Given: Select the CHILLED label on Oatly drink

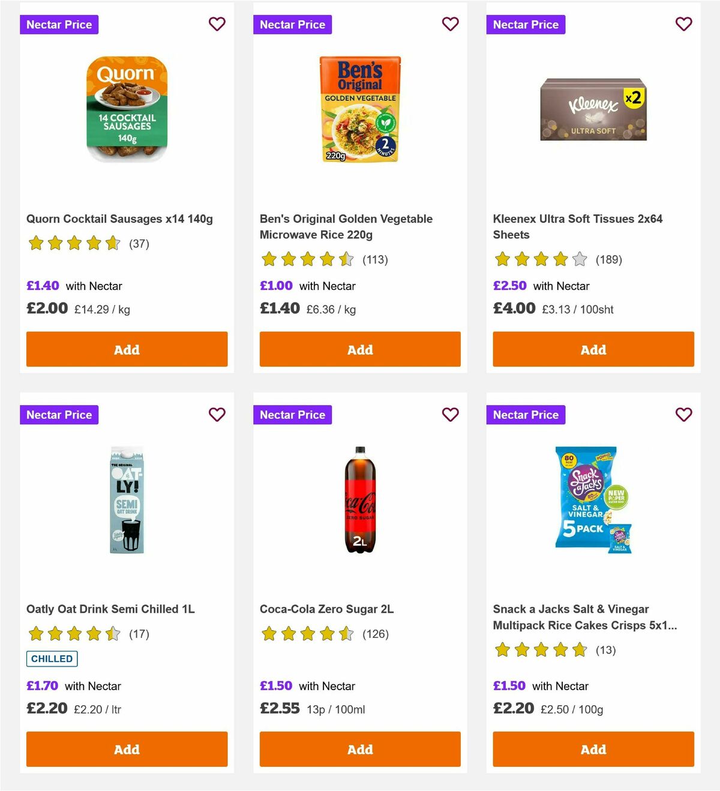Looking at the screenshot, I should (x=52, y=658).
